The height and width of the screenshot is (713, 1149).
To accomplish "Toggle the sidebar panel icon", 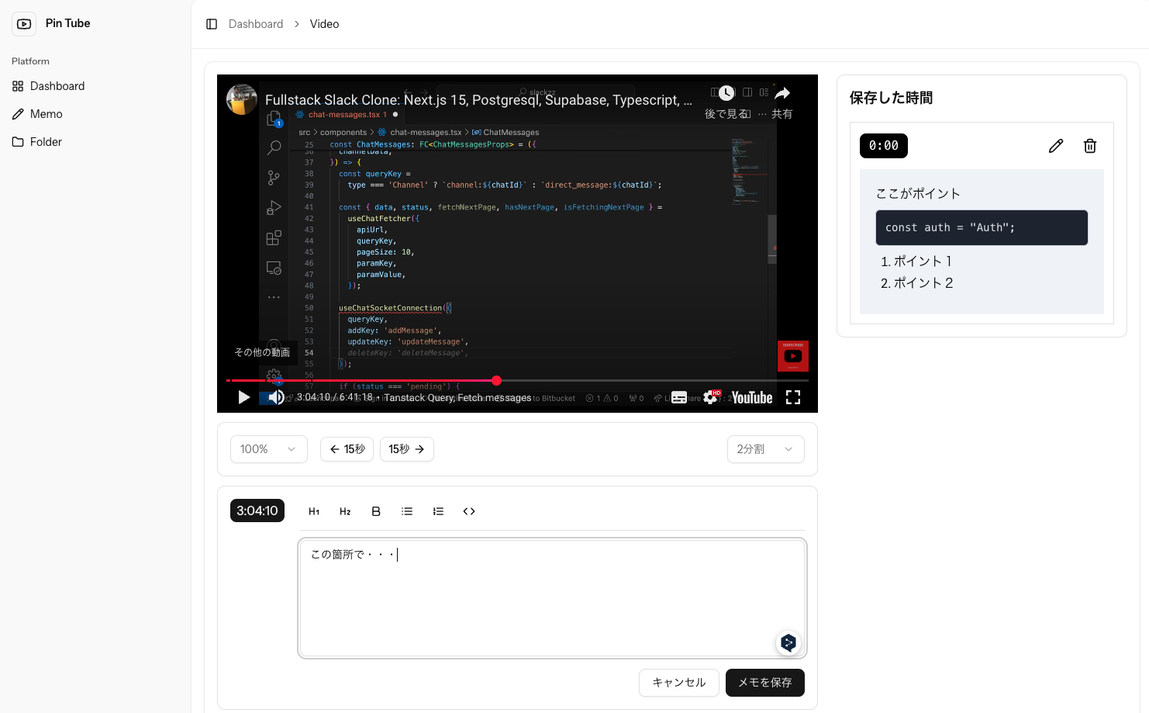I will pos(212,24).
